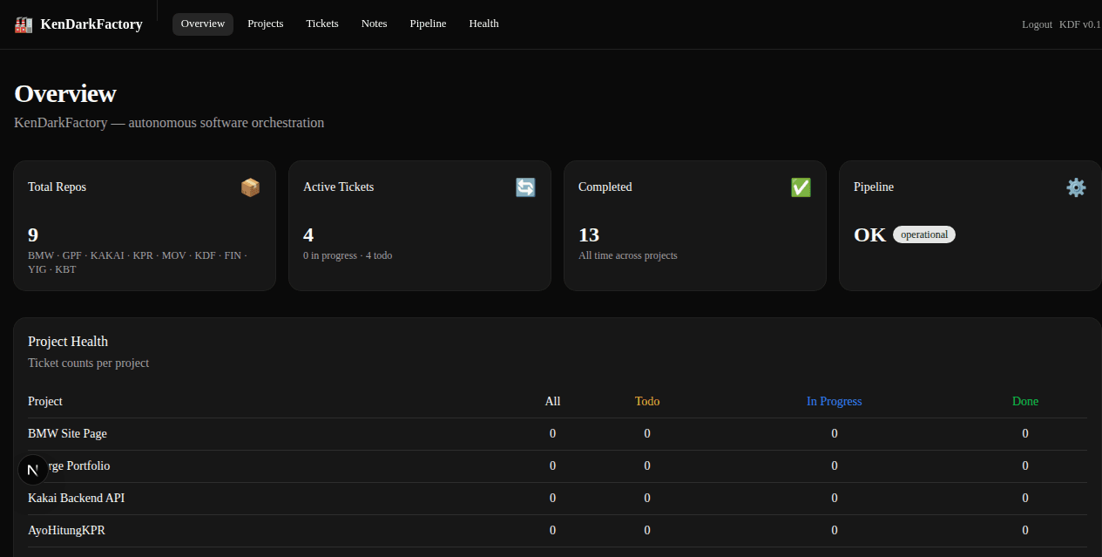Viewport: 1102px width, 557px height.
Task: Click BMW Site Page Done count
Action: click(1025, 433)
